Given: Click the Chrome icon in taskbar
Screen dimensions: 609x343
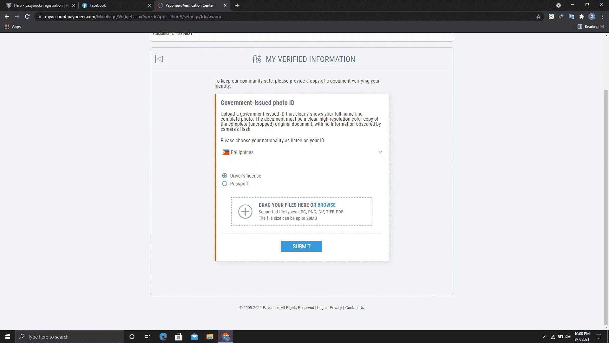Looking at the screenshot, I should pyautogui.click(x=226, y=337).
